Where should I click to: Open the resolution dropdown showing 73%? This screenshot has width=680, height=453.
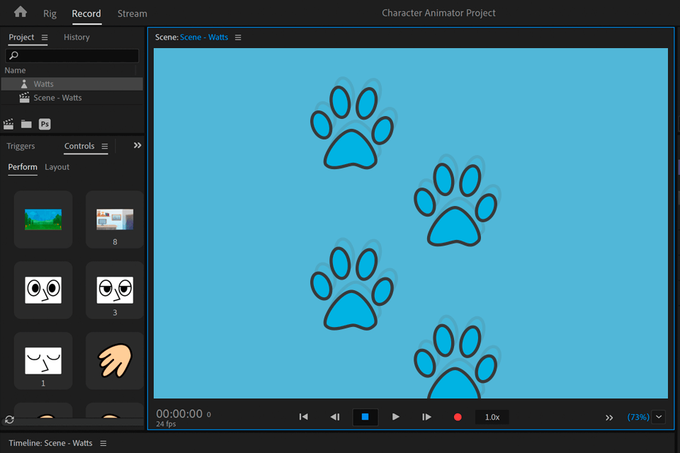click(x=659, y=417)
